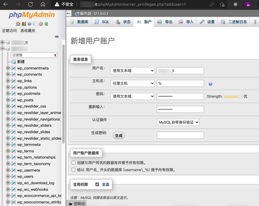Click the new table icon next to 新建
The height and width of the screenshot is (206, 259).
[14, 62]
